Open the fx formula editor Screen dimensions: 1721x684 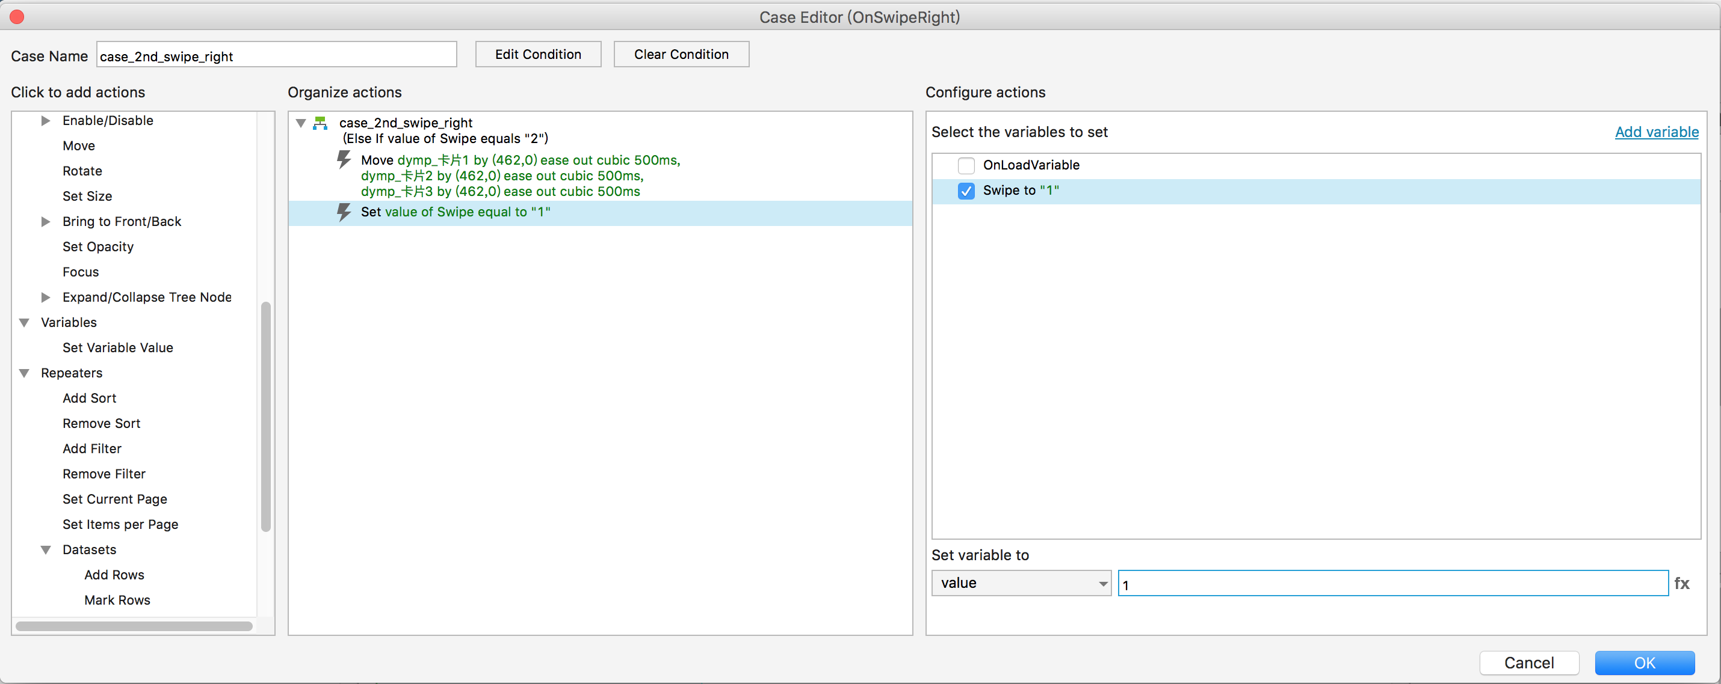coord(1681,583)
